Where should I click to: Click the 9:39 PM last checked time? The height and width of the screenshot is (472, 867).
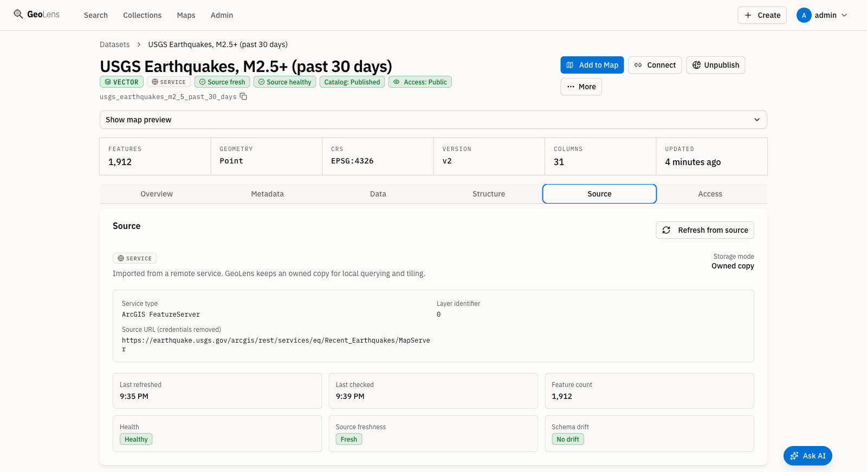click(350, 396)
